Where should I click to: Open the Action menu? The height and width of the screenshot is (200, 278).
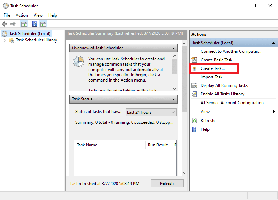tap(22, 15)
